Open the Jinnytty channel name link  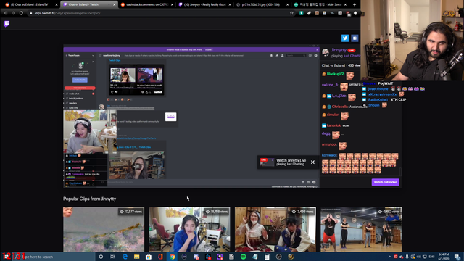339,50
